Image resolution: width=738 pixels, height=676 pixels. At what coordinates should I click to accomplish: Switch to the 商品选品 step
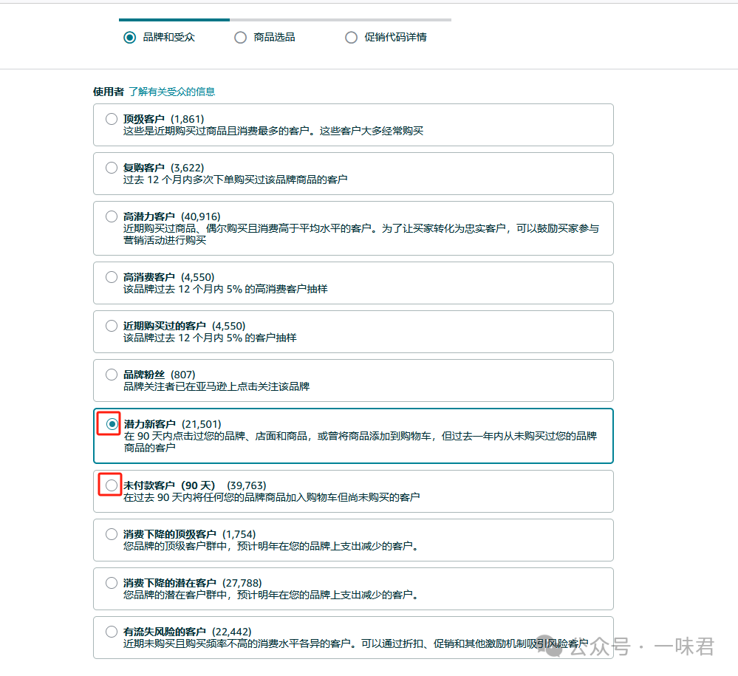point(264,37)
